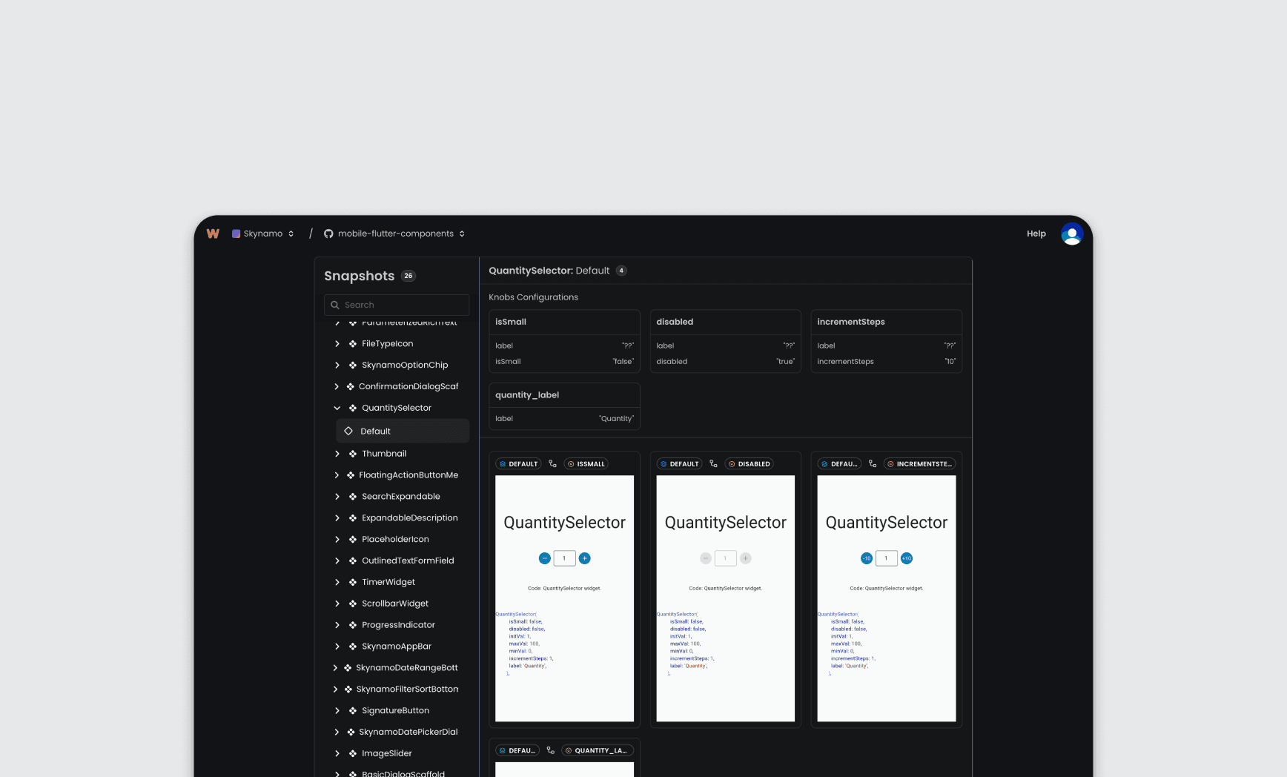Select the SignatureButton label
Image resolution: width=1287 pixels, height=777 pixels.
(x=395, y=711)
